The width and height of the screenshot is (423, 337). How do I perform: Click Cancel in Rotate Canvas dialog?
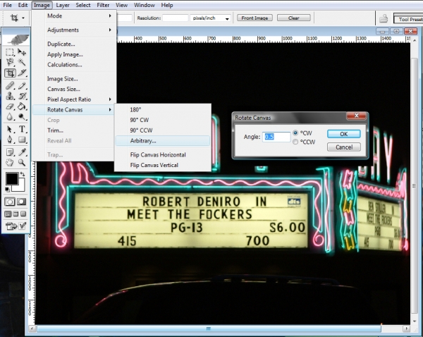(344, 147)
